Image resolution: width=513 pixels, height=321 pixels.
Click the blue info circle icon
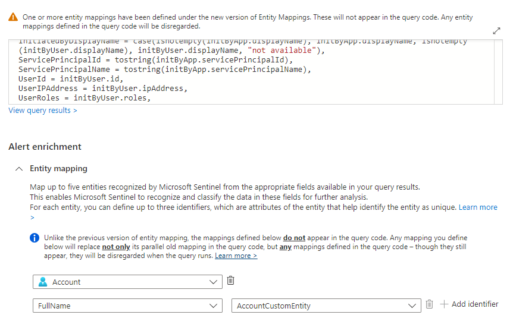click(x=35, y=238)
